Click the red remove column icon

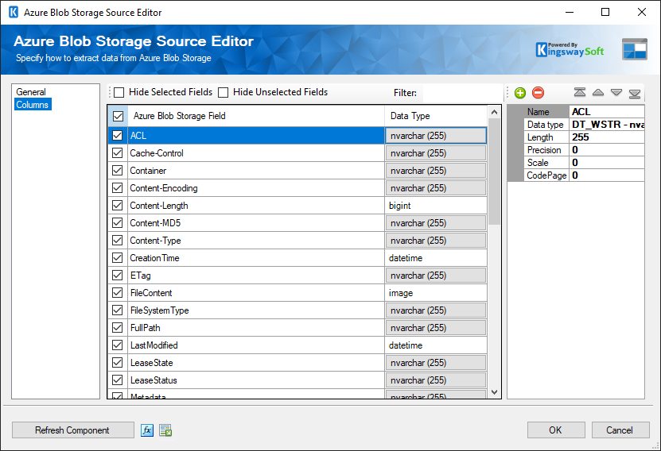coord(538,93)
